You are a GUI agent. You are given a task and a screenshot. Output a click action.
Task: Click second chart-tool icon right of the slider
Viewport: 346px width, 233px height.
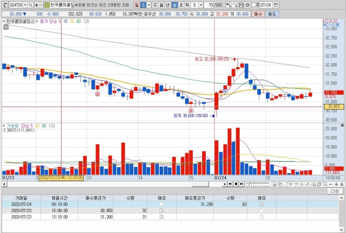point(280,184)
